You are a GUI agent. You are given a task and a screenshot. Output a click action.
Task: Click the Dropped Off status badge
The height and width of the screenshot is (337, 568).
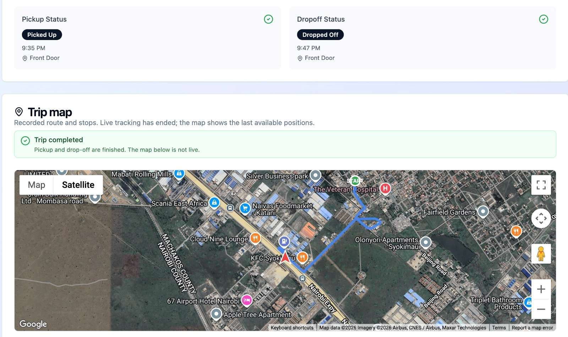click(x=320, y=35)
